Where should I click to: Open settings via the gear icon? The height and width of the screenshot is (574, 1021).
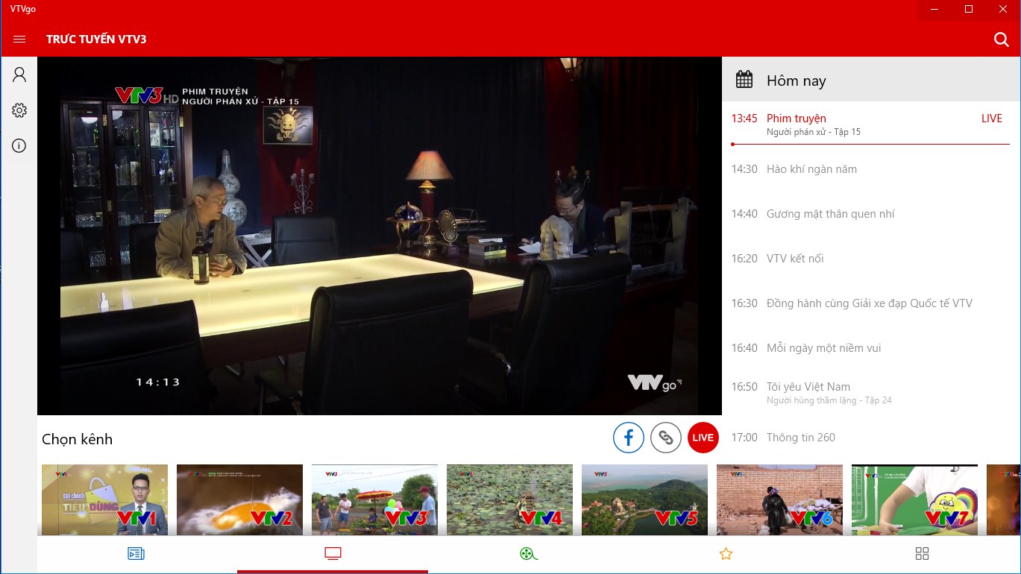tap(19, 110)
